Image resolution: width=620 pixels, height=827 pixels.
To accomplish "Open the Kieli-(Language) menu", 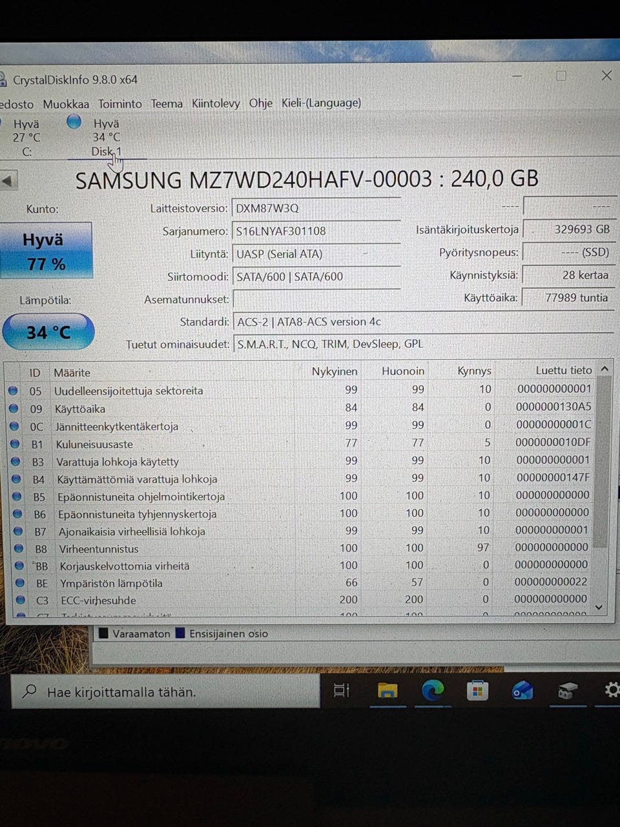I will pos(321,103).
